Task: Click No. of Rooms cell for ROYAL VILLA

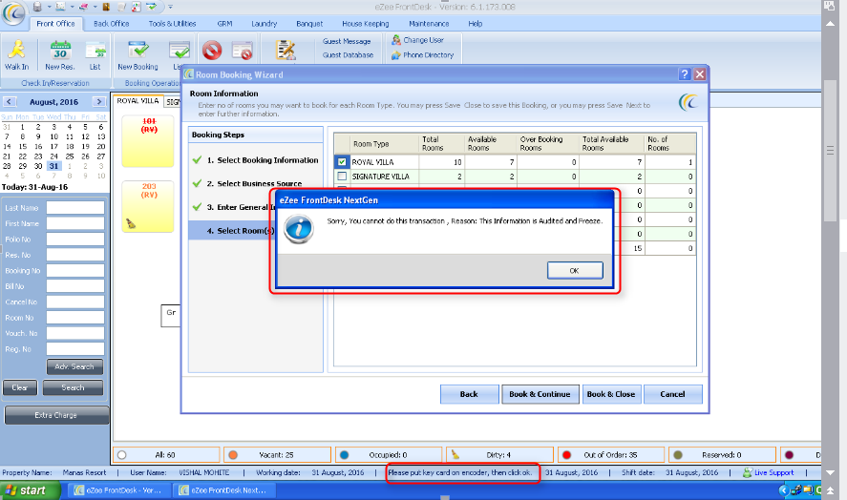Action: (669, 161)
